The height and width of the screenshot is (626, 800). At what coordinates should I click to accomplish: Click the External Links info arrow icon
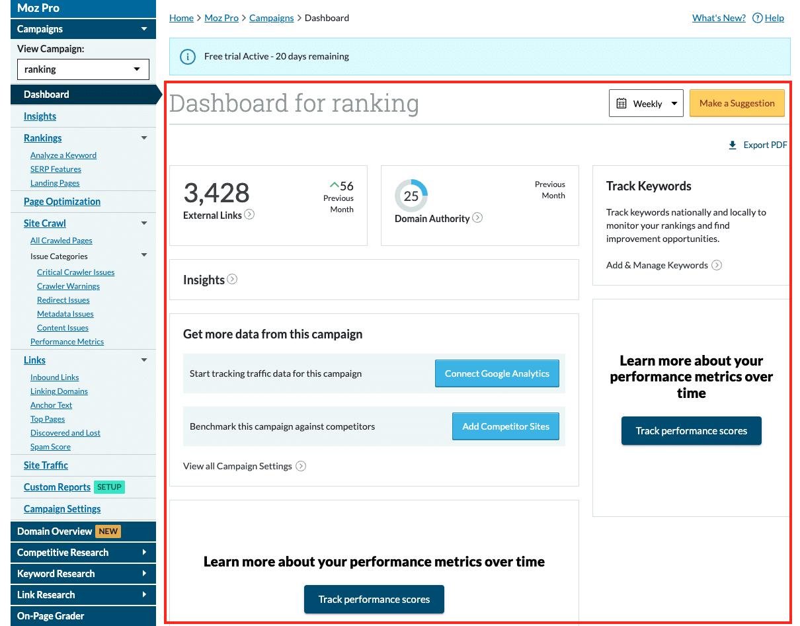249,214
